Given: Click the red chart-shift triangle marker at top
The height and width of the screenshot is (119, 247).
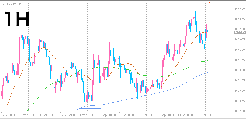Looking at the screenshot, I should click(x=209, y=2).
